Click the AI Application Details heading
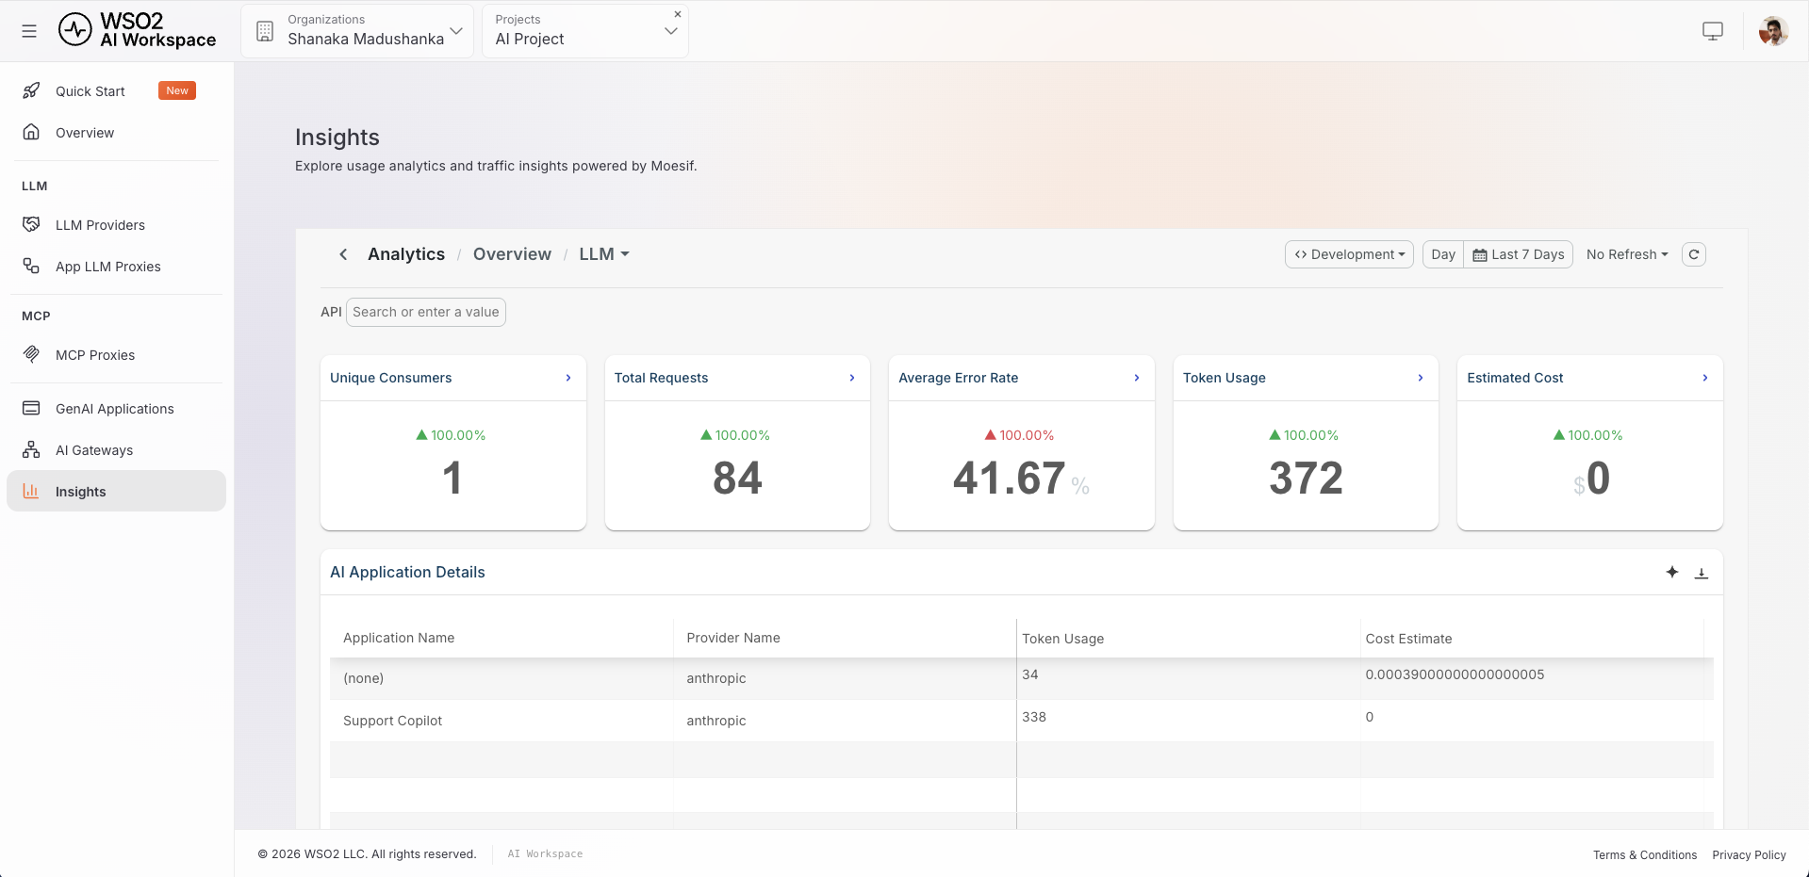Viewport: 1809px width, 877px height. pos(407,572)
